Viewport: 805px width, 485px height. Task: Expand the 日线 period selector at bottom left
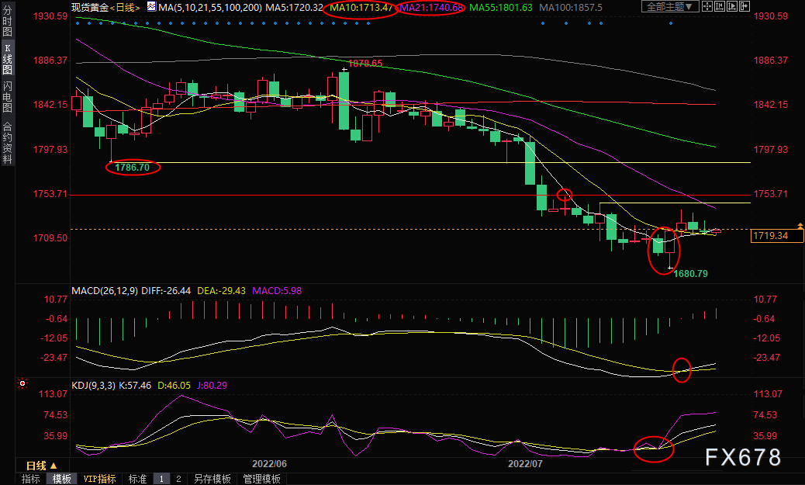click(x=41, y=466)
